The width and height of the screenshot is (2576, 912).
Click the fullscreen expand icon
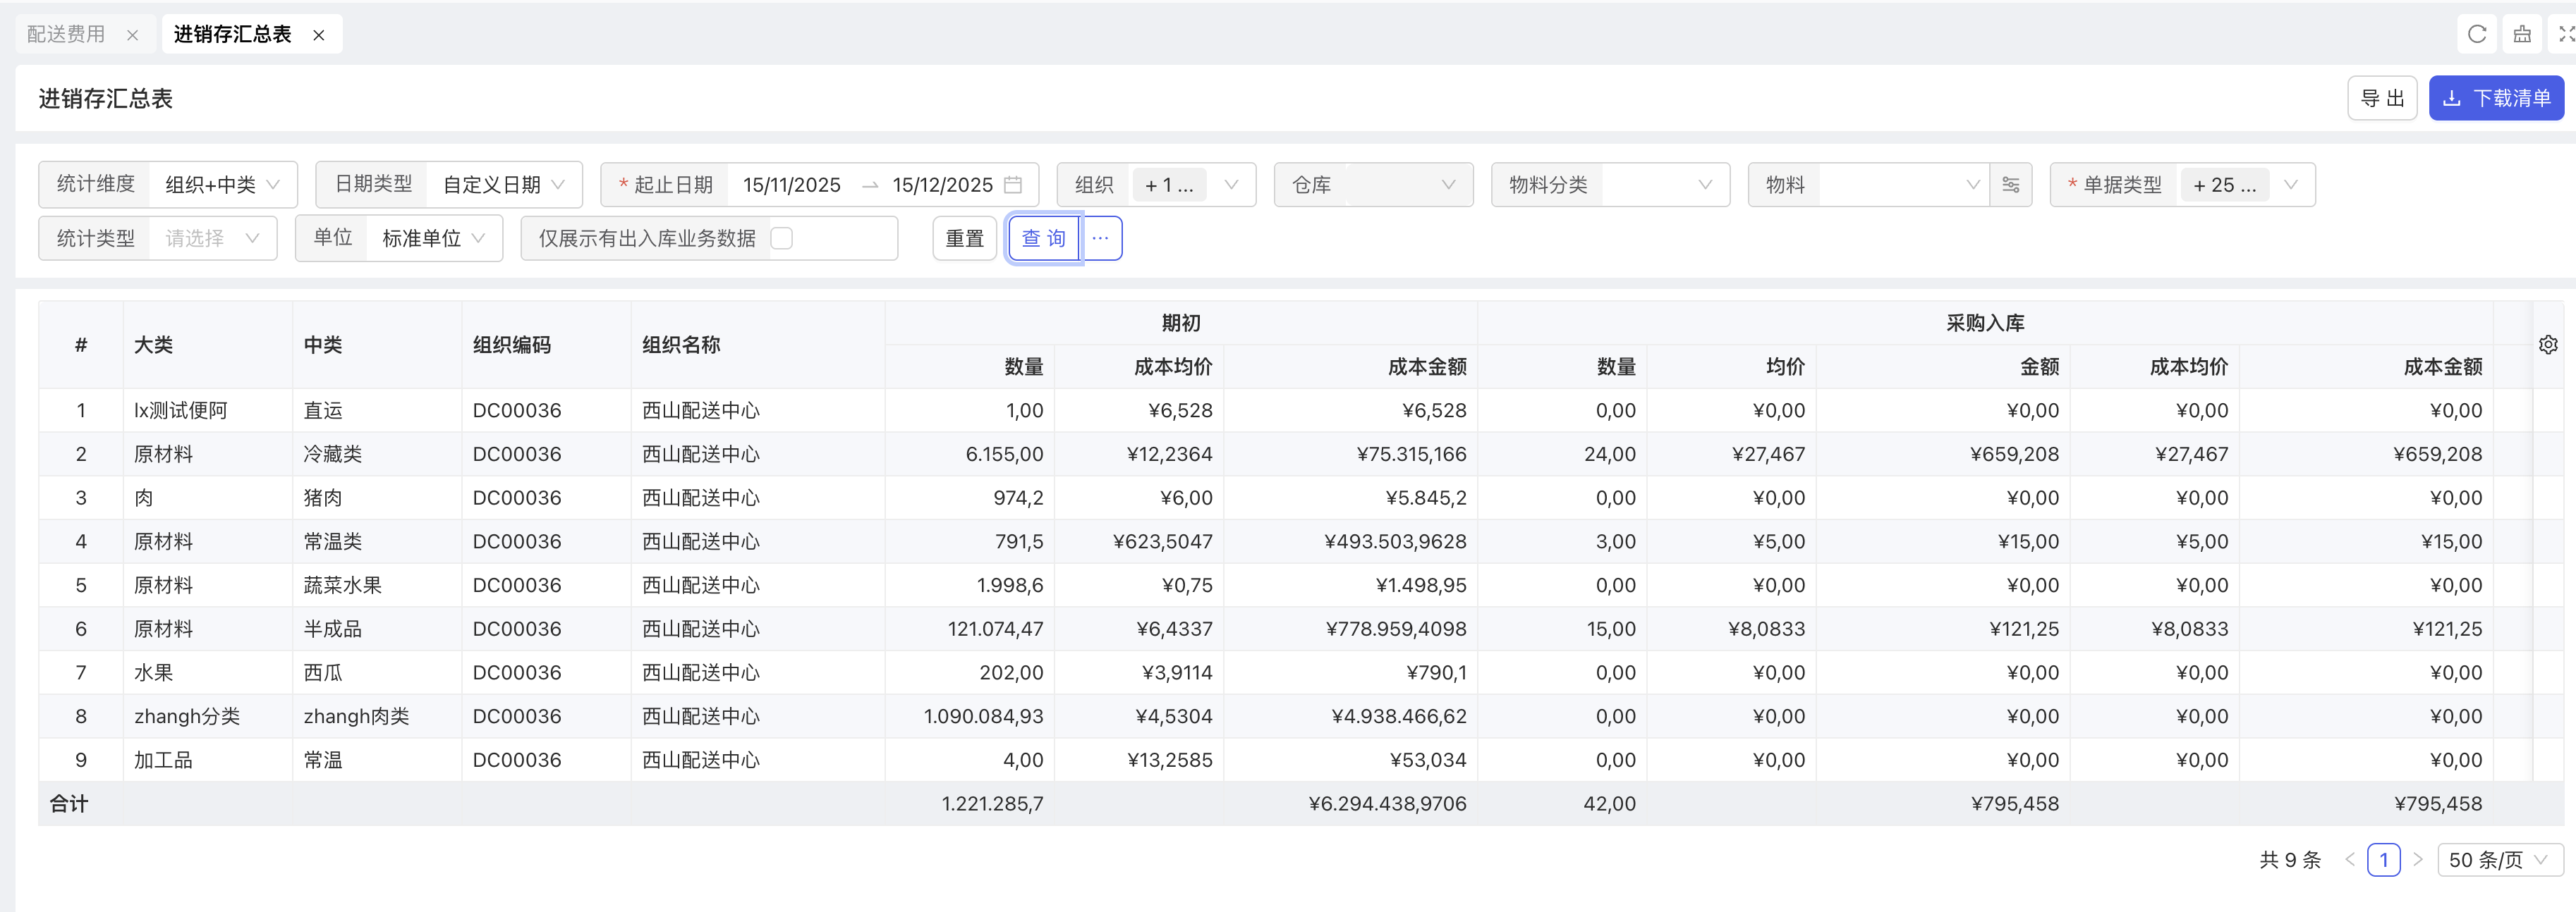(x=2563, y=34)
